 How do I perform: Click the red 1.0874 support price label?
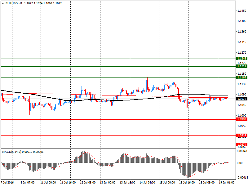coord(242,144)
